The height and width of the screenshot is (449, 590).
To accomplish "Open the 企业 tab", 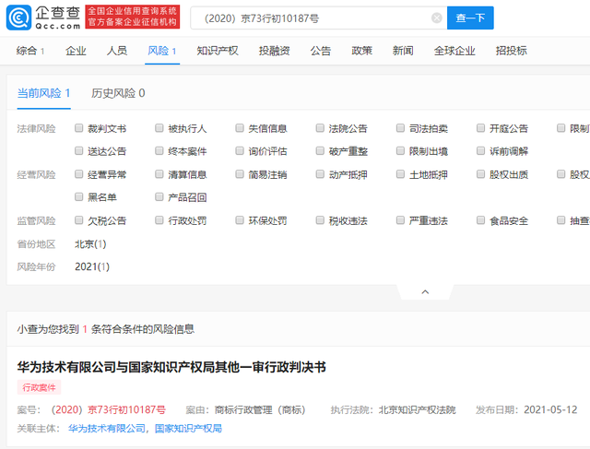I will (76, 51).
